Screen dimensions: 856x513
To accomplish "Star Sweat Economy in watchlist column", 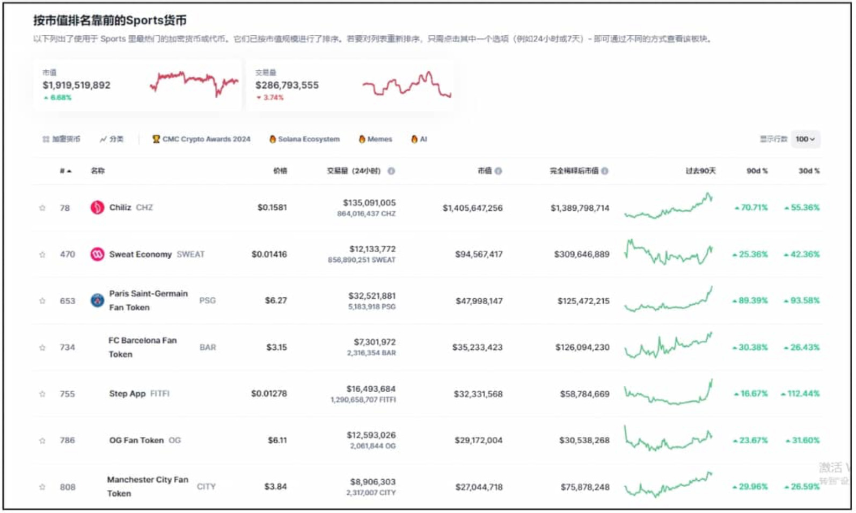I will click(42, 255).
